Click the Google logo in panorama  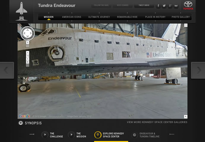click(x=24, y=116)
